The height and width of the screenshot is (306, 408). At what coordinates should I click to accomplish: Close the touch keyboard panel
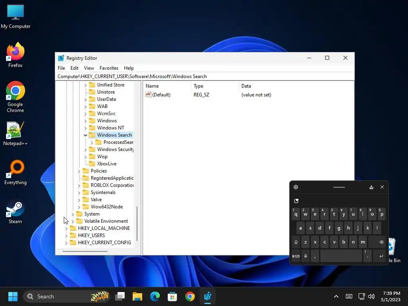pos(382,187)
